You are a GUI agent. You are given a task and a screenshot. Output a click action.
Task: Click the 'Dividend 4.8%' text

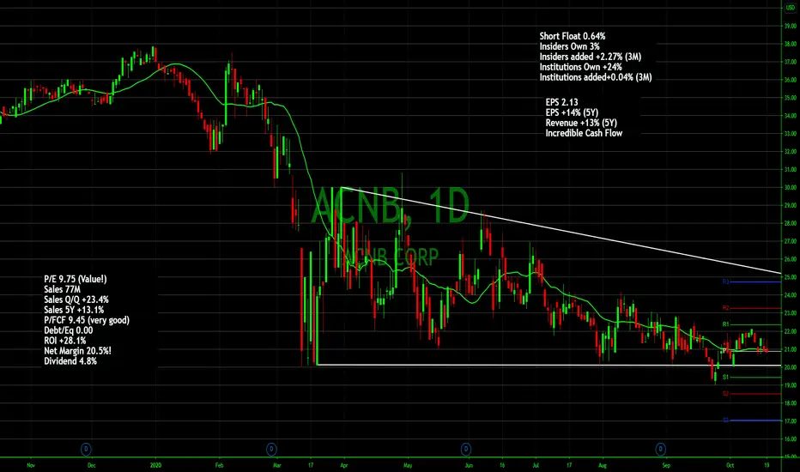pos(70,360)
